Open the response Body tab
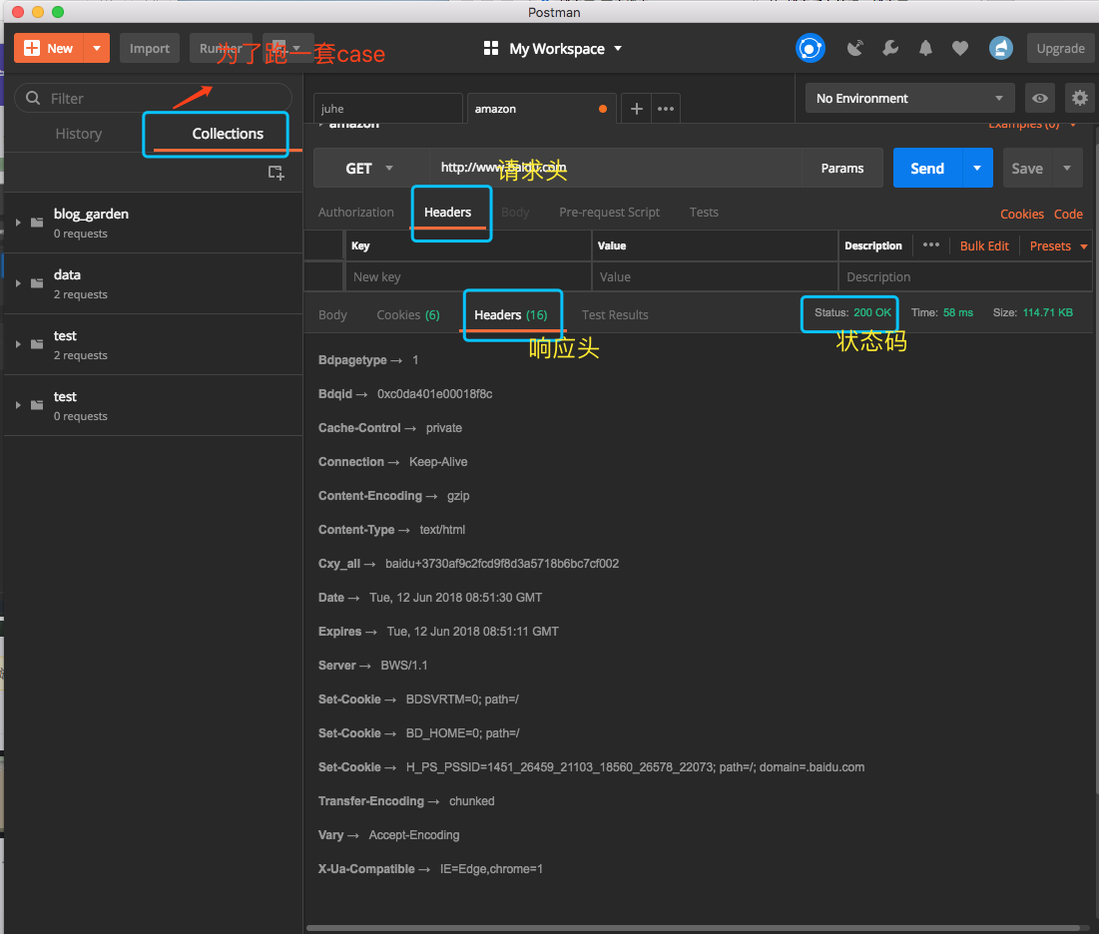Screen dimensions: 1099x934 pyautogui.click(x=332, y=314)
